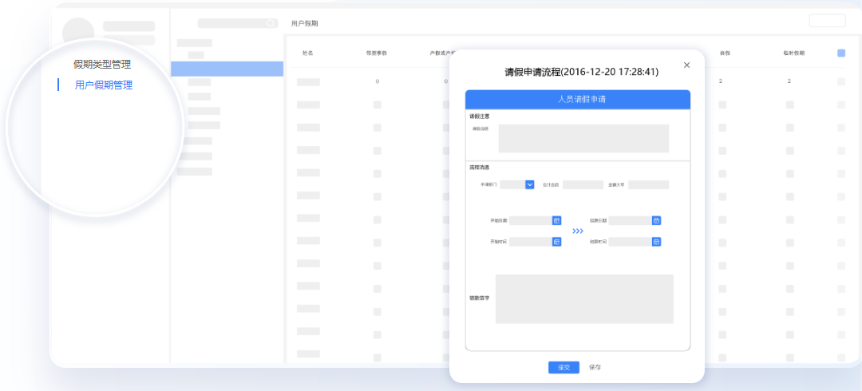Click the 姓名 column header
Screen dimensions: 862x391
[307, 53]
